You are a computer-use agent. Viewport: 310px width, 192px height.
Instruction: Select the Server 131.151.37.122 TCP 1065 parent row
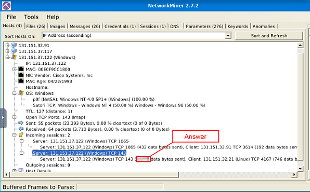[x=81, y=141]
